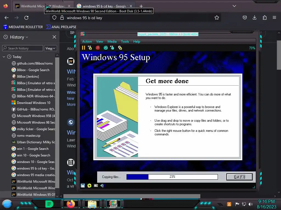This screenshot has height=210, width=281.
Task: Open the Tools menu in 86Box
Action: coord(125,42)
